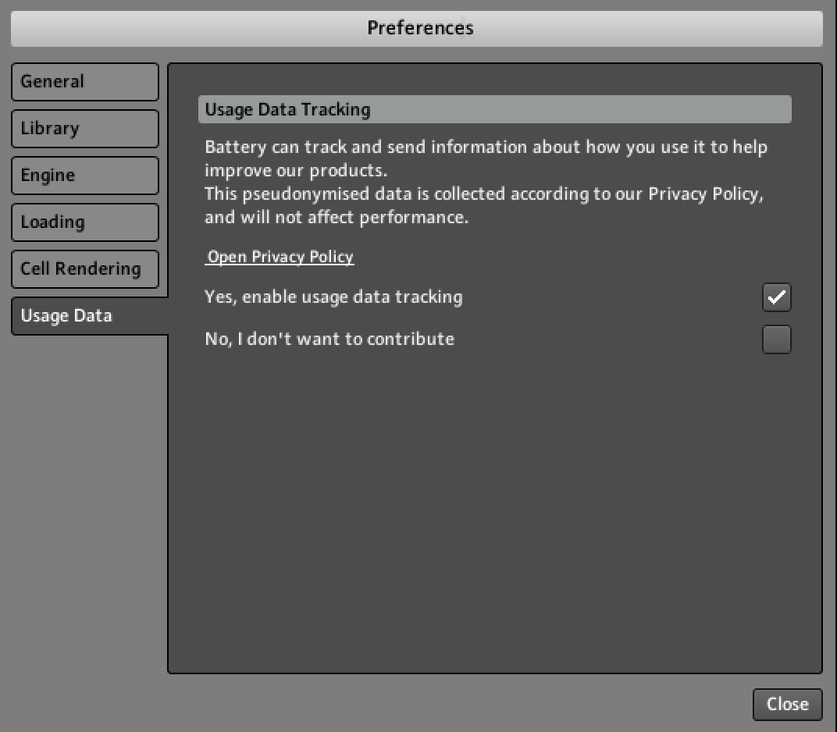Image resolution: width=837 pixels, height=732 pixels.
Task: Click the 'Yes, enable usage data tracking' label
Action: [333, 297]
